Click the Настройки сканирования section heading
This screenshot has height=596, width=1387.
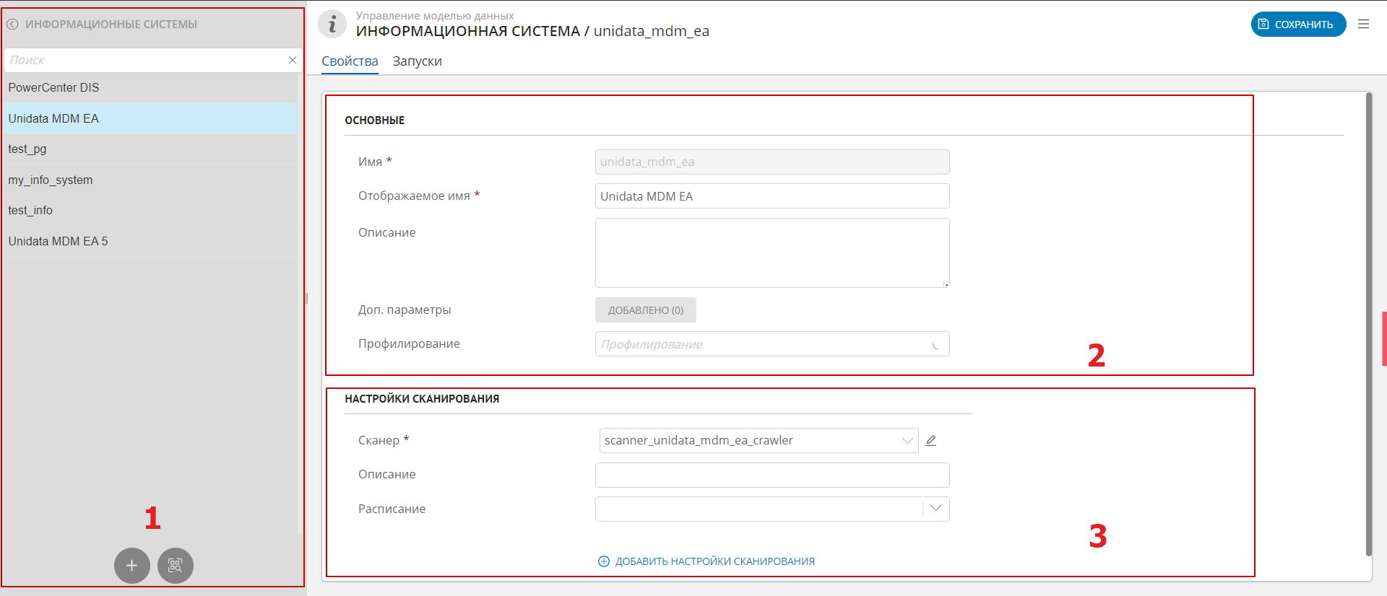422,399
